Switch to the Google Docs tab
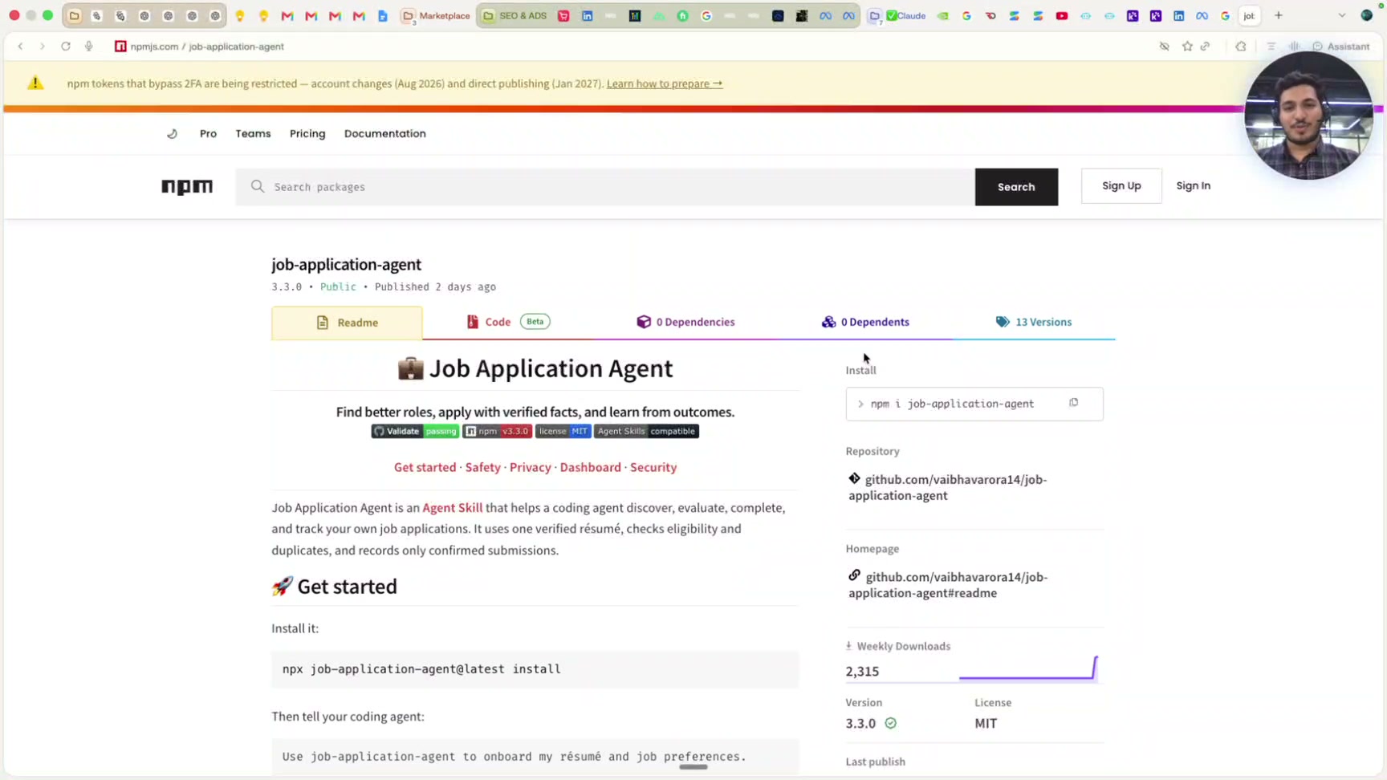This screenshot has width=1387, height=780. pos(383,15)
